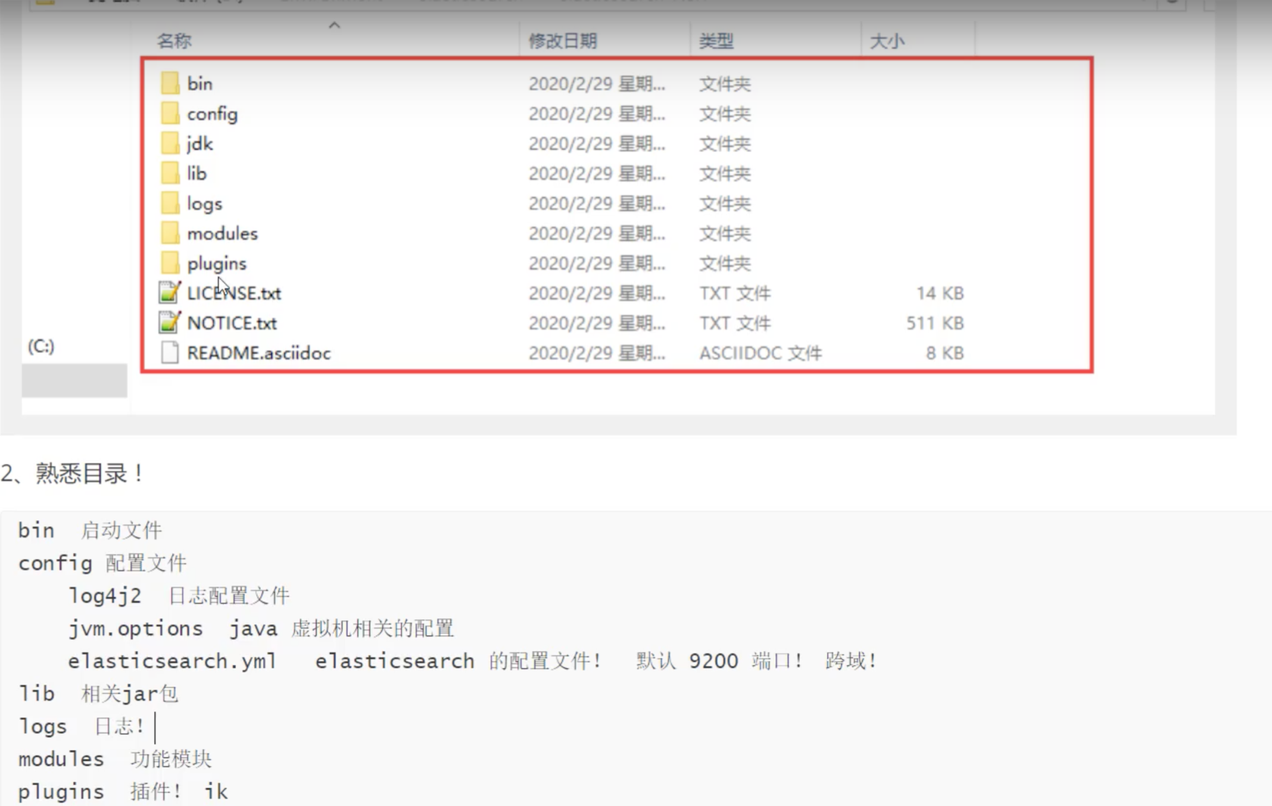Click the highlighted gray sidebar item
Screen dimensions: 1272x806
pos(74,380)
